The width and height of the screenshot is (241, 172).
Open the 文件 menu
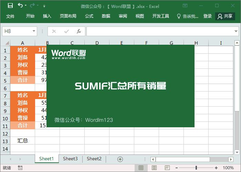10,16
